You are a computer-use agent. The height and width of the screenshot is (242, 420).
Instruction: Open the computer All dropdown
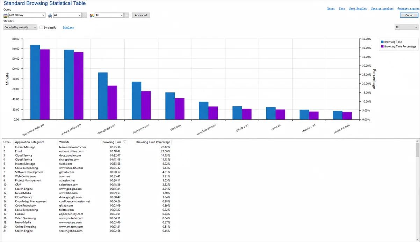coord(67,15)
